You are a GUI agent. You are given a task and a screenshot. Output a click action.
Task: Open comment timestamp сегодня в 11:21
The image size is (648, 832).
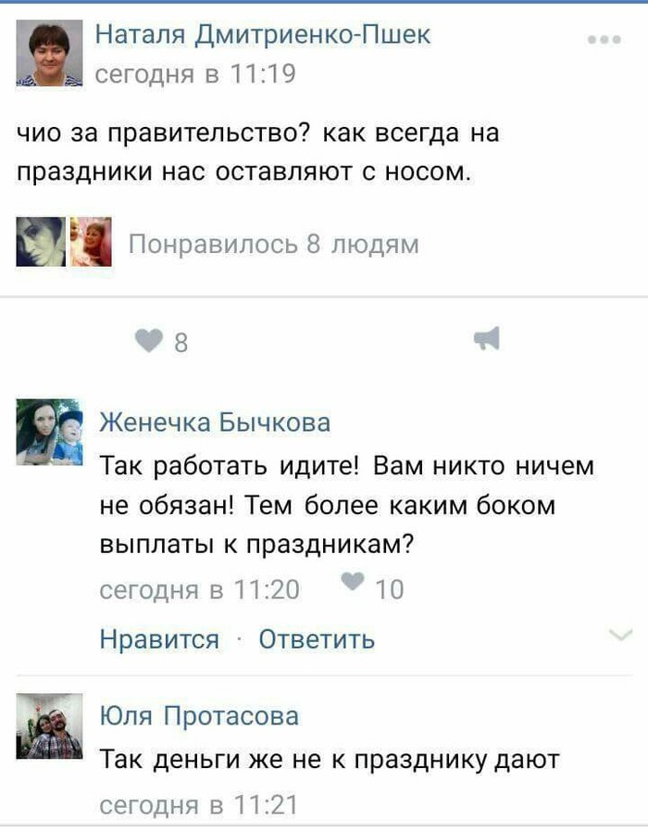(x=198, y=805)
